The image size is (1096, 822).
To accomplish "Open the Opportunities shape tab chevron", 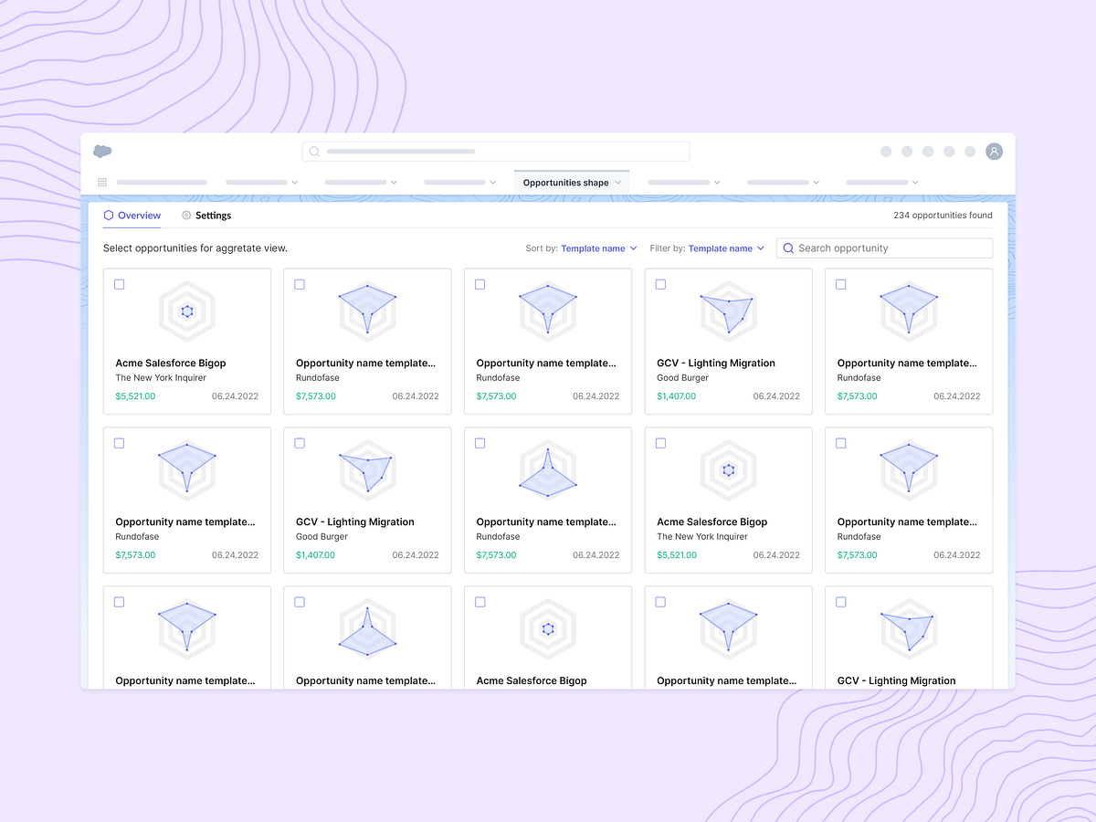I will tap(618, 182).
